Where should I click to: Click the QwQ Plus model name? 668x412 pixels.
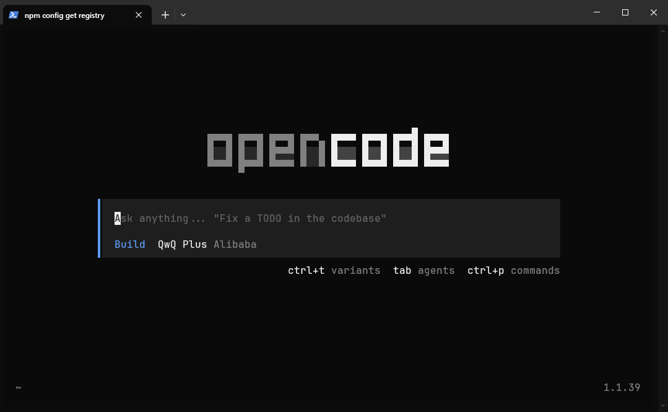[x=183, y=244]
